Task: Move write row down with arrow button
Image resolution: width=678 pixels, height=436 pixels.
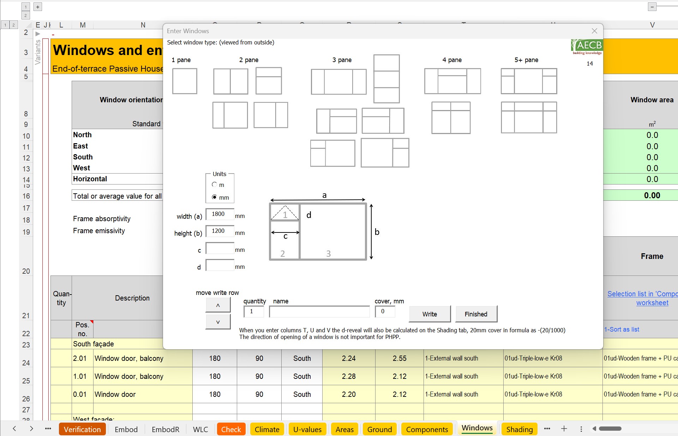Action: coord(218,322)
